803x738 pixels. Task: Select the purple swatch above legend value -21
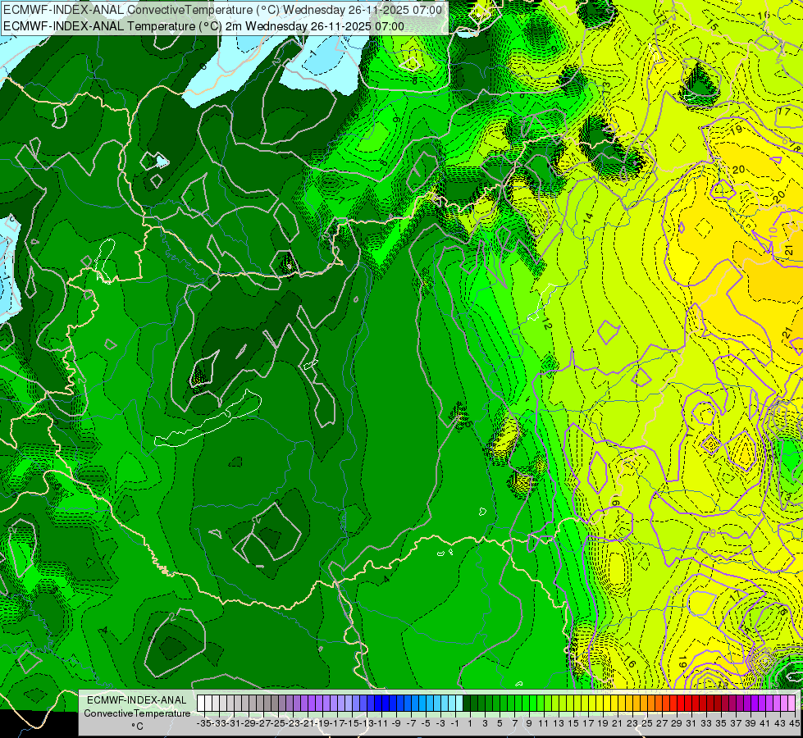click(303, 703)
